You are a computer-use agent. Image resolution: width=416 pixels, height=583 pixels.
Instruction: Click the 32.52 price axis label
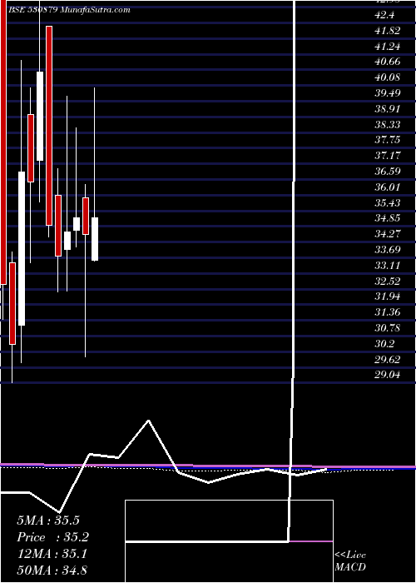click(x=388, y=281)
